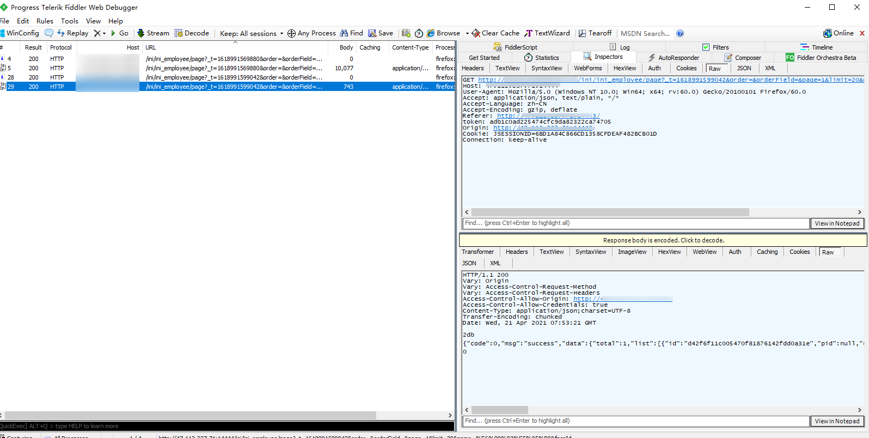This screenshot has width=869, height=438.
Task: Click the QuickExec command box
Action: coord(227,427)
